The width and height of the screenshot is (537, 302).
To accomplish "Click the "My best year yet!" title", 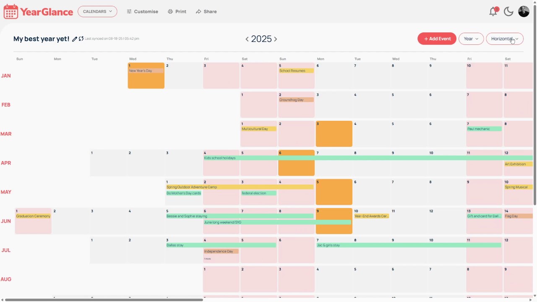I will point(41,39).
